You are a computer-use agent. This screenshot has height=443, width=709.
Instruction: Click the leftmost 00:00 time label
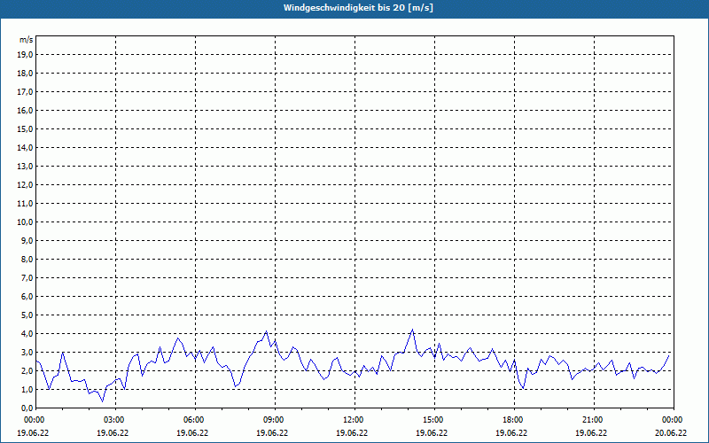pyautogui.click(x=35, y=420)
